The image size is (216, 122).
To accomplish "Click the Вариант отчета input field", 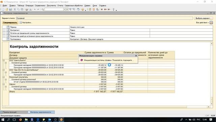I will (x=104, y=18).
